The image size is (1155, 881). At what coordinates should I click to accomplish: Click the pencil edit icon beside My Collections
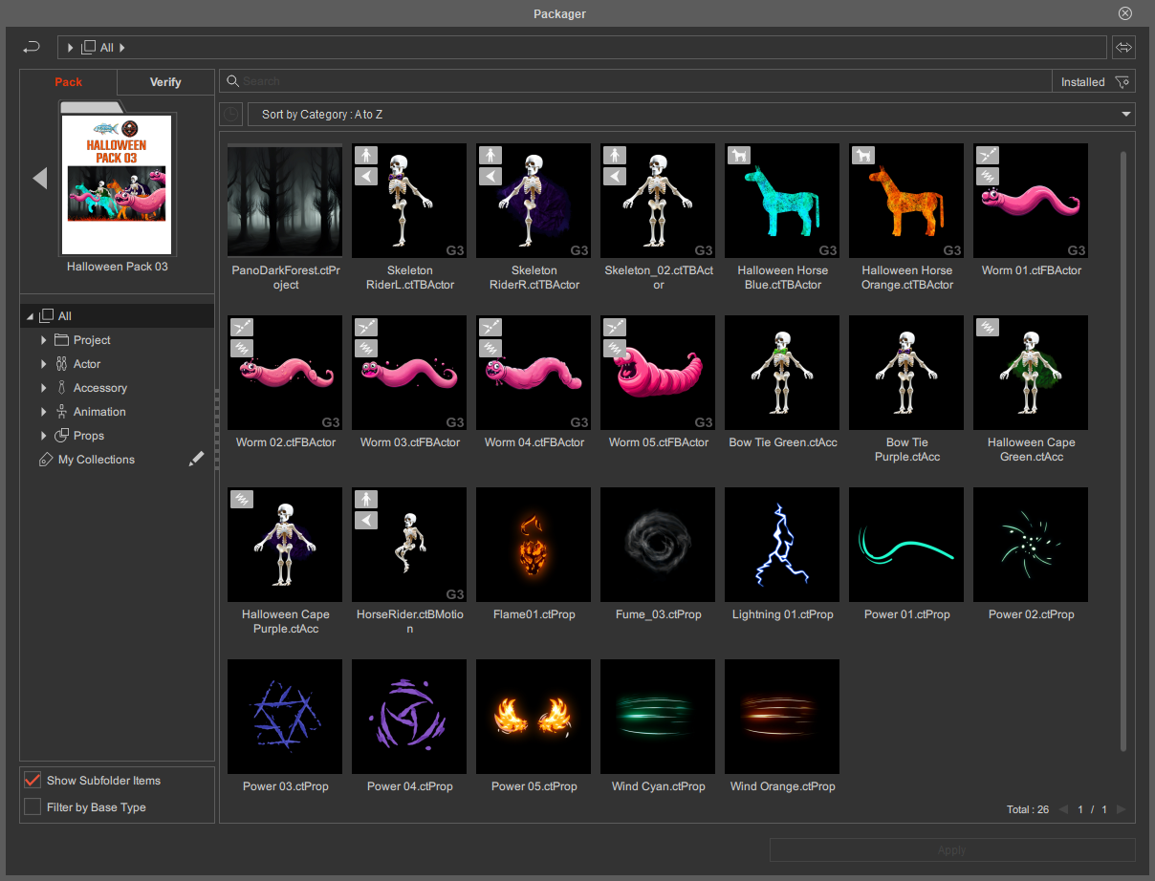pyautogui.click(x=196, y=460)
